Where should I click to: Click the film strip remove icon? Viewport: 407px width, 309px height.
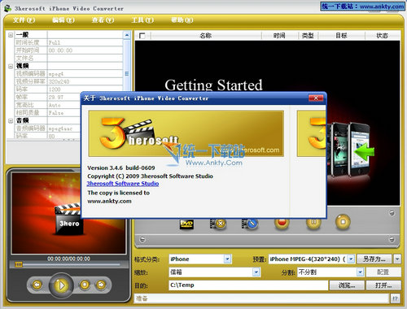[218, 224]
